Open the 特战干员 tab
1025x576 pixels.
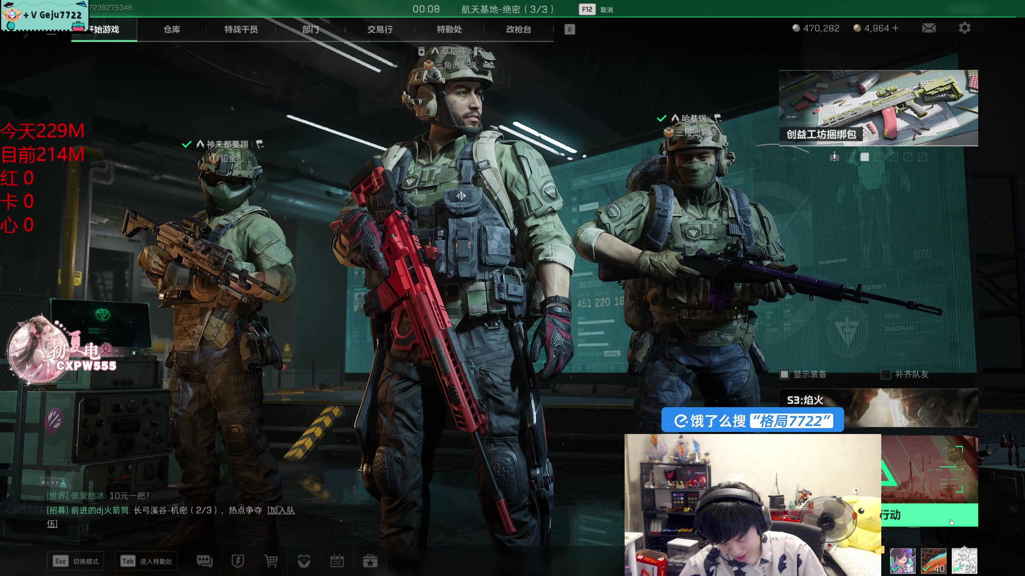(241, 29)
